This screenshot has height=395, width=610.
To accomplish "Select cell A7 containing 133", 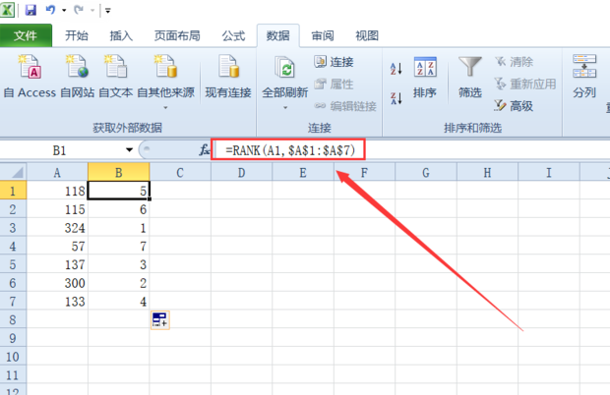I will (57, 302).
